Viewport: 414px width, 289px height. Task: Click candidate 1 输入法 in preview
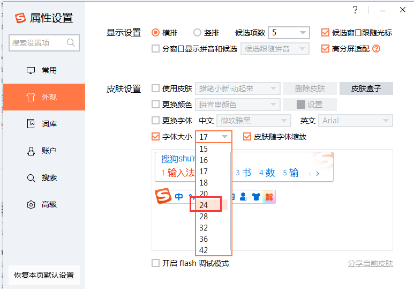click(178, 173)
